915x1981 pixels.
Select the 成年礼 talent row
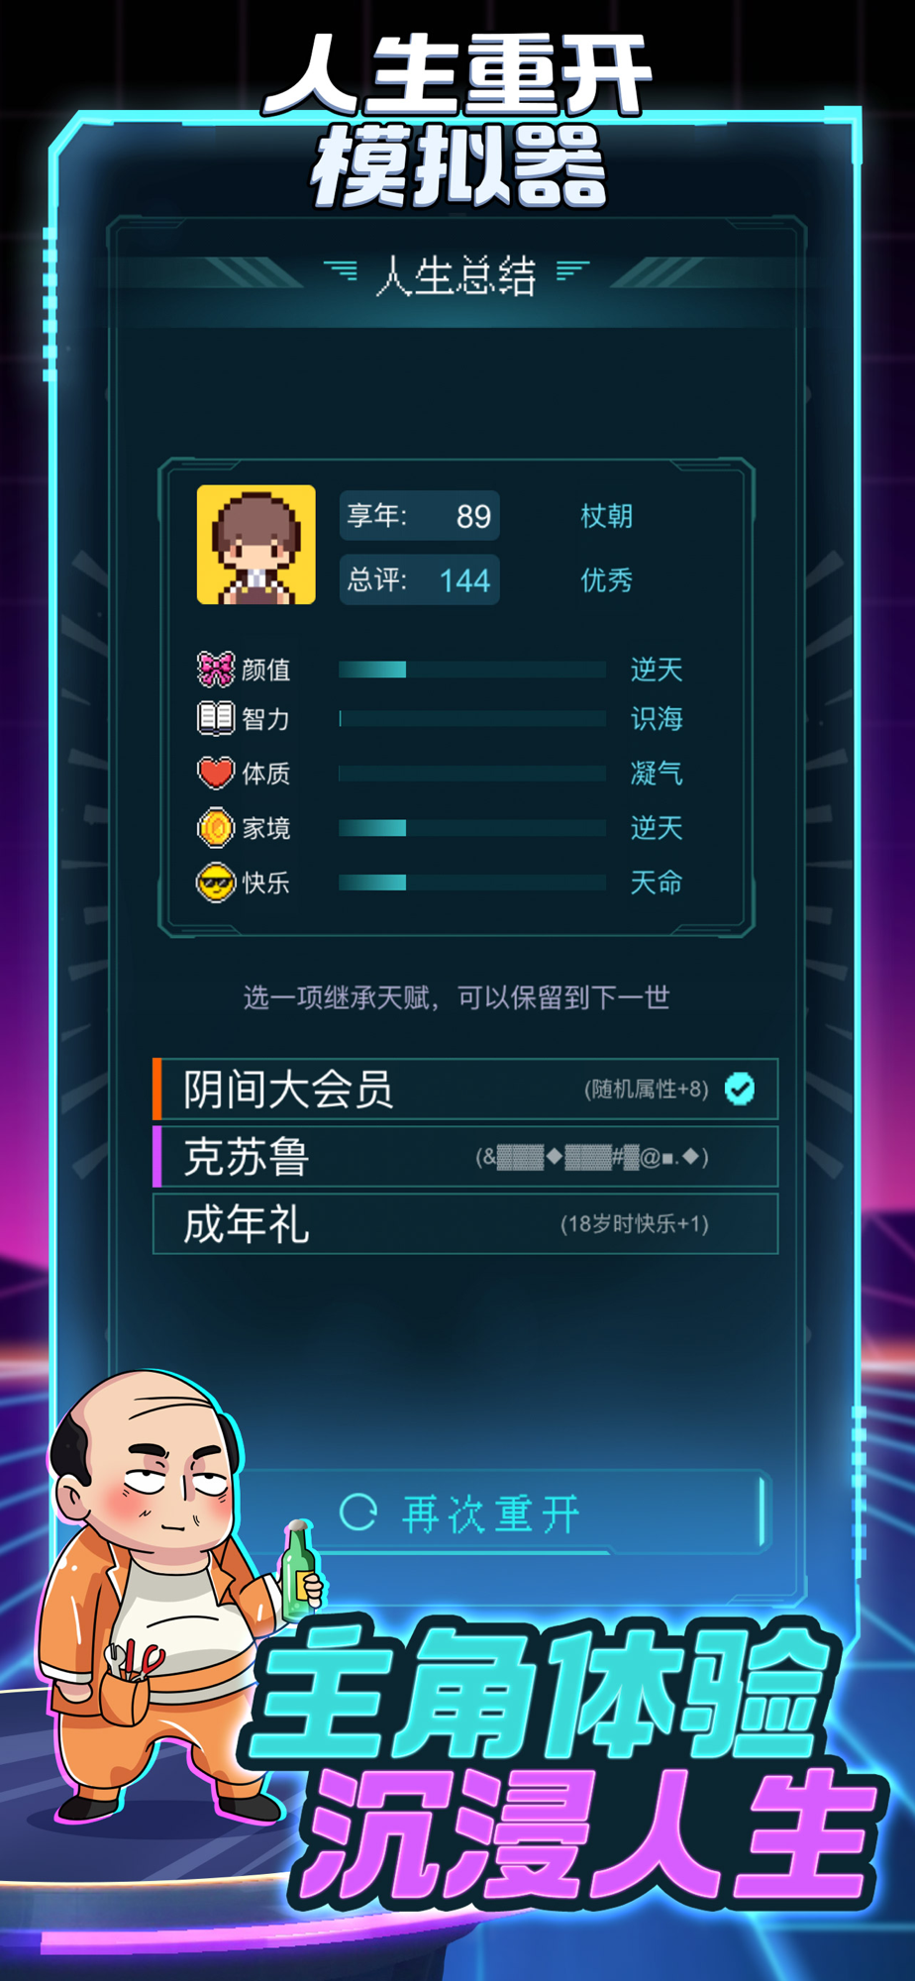[465, 1223]
